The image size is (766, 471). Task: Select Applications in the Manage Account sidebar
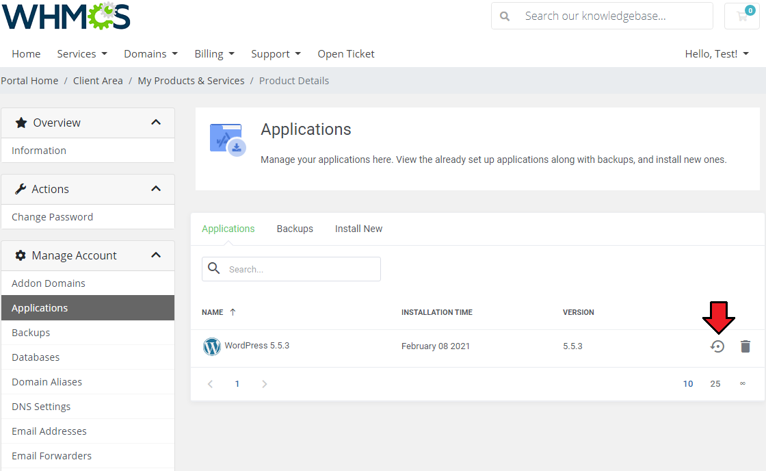pyautogui.click(x=88, y=307)
